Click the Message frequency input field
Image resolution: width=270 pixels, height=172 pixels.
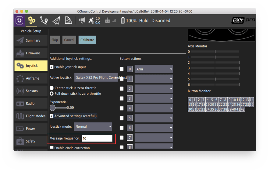(97, 139)
